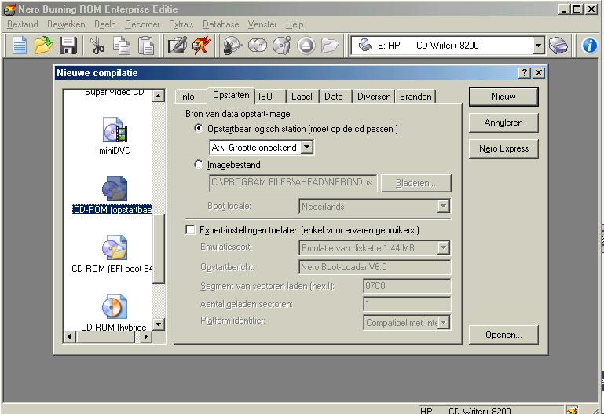Switch to the Opstarten tab
The height and width of the screenshot is (414, 604).
click(x=231, y=95)
